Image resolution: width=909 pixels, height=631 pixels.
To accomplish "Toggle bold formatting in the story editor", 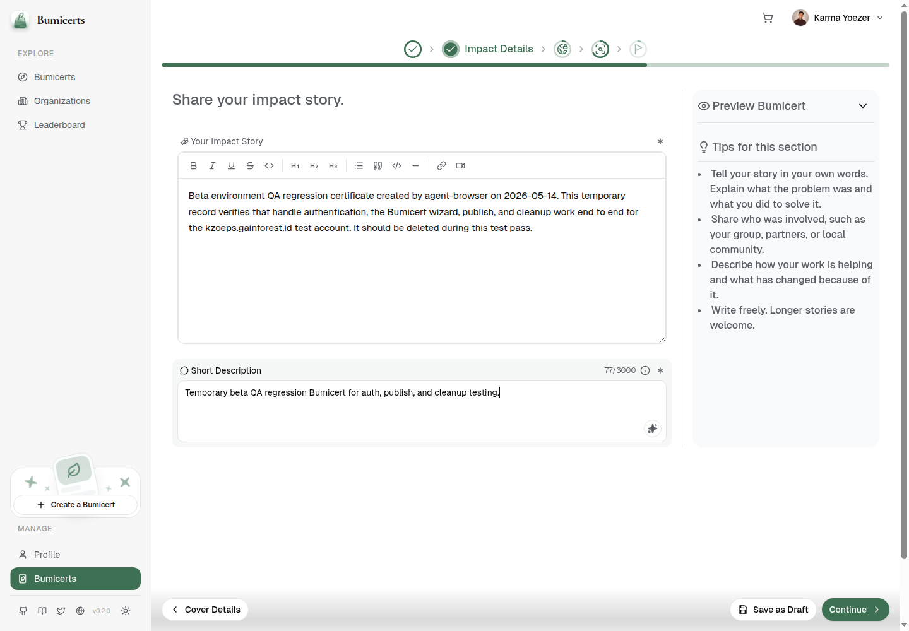I will pos(194,166).
